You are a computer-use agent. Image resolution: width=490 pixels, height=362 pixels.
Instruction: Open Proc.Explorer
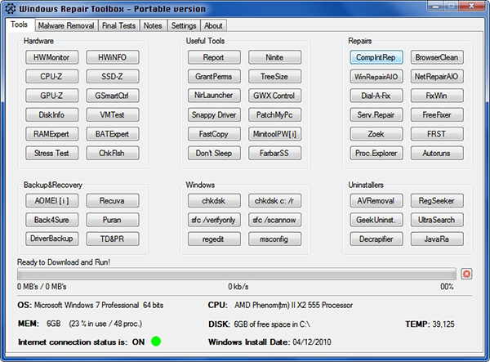376,153
